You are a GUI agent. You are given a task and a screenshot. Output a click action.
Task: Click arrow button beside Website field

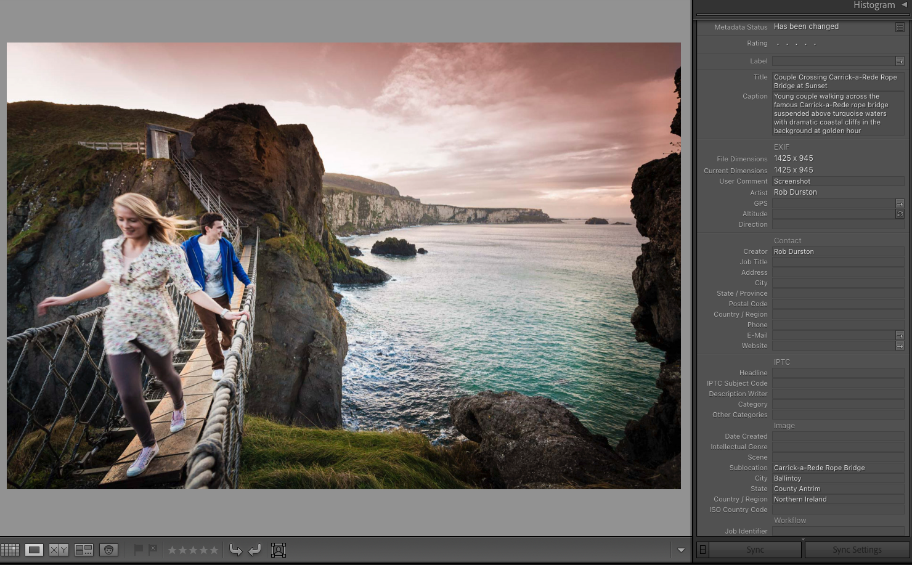pyautogui.click(x=900, y=346)
